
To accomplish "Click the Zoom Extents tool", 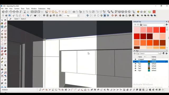I will [x=2, y=76].
